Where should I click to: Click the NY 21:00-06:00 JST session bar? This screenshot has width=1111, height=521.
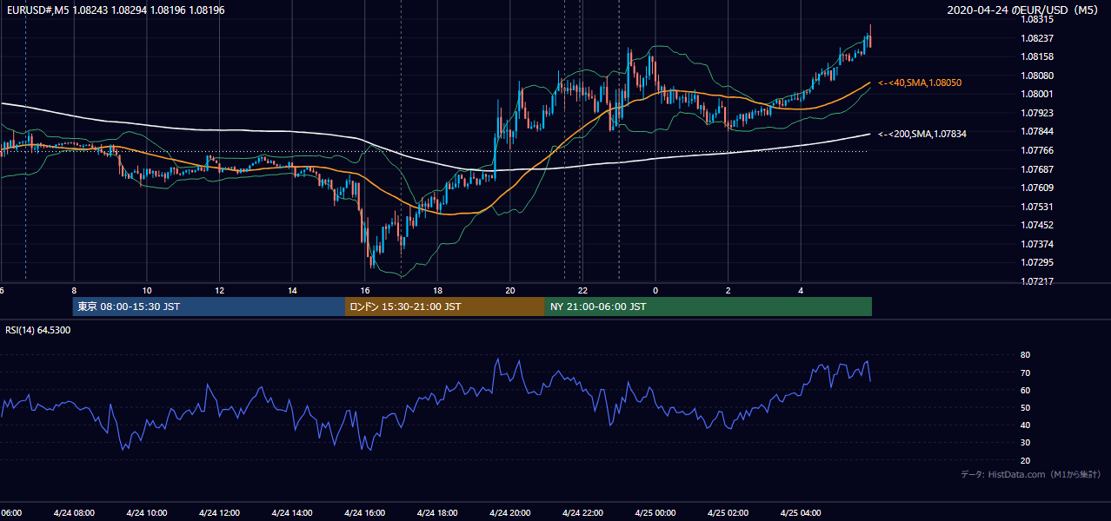click(x=709, y=307)
